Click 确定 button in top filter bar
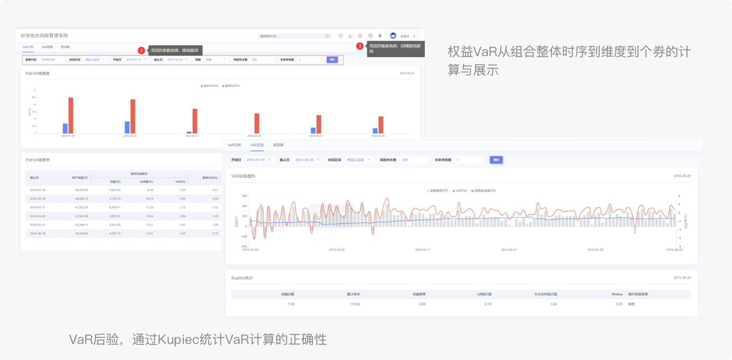Screen dimensions: 732x360 pyautogui.click(x=332, y=60)
